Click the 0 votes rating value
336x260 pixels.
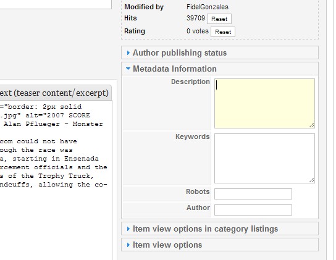[x=198, y=31]
